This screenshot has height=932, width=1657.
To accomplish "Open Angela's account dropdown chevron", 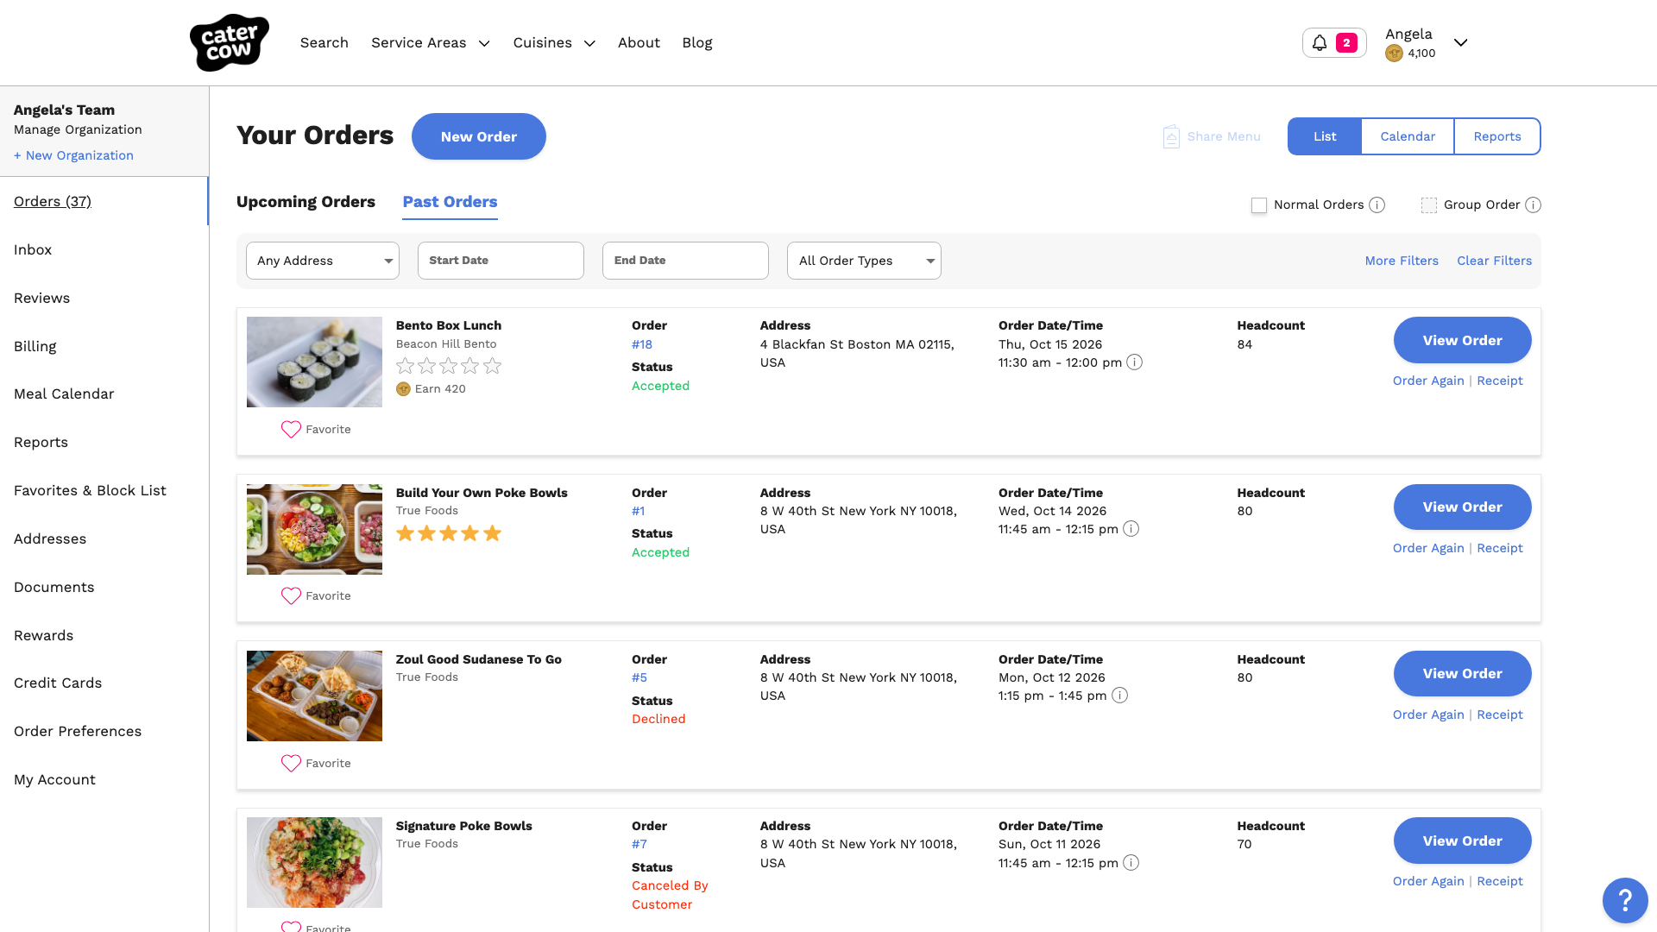I will click(x=1460, y=42).
